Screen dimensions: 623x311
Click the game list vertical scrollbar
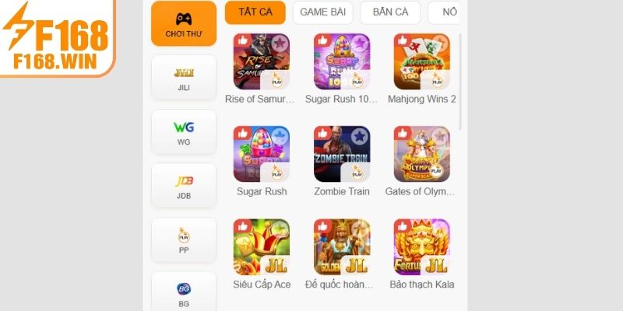(x=460, y=82)
